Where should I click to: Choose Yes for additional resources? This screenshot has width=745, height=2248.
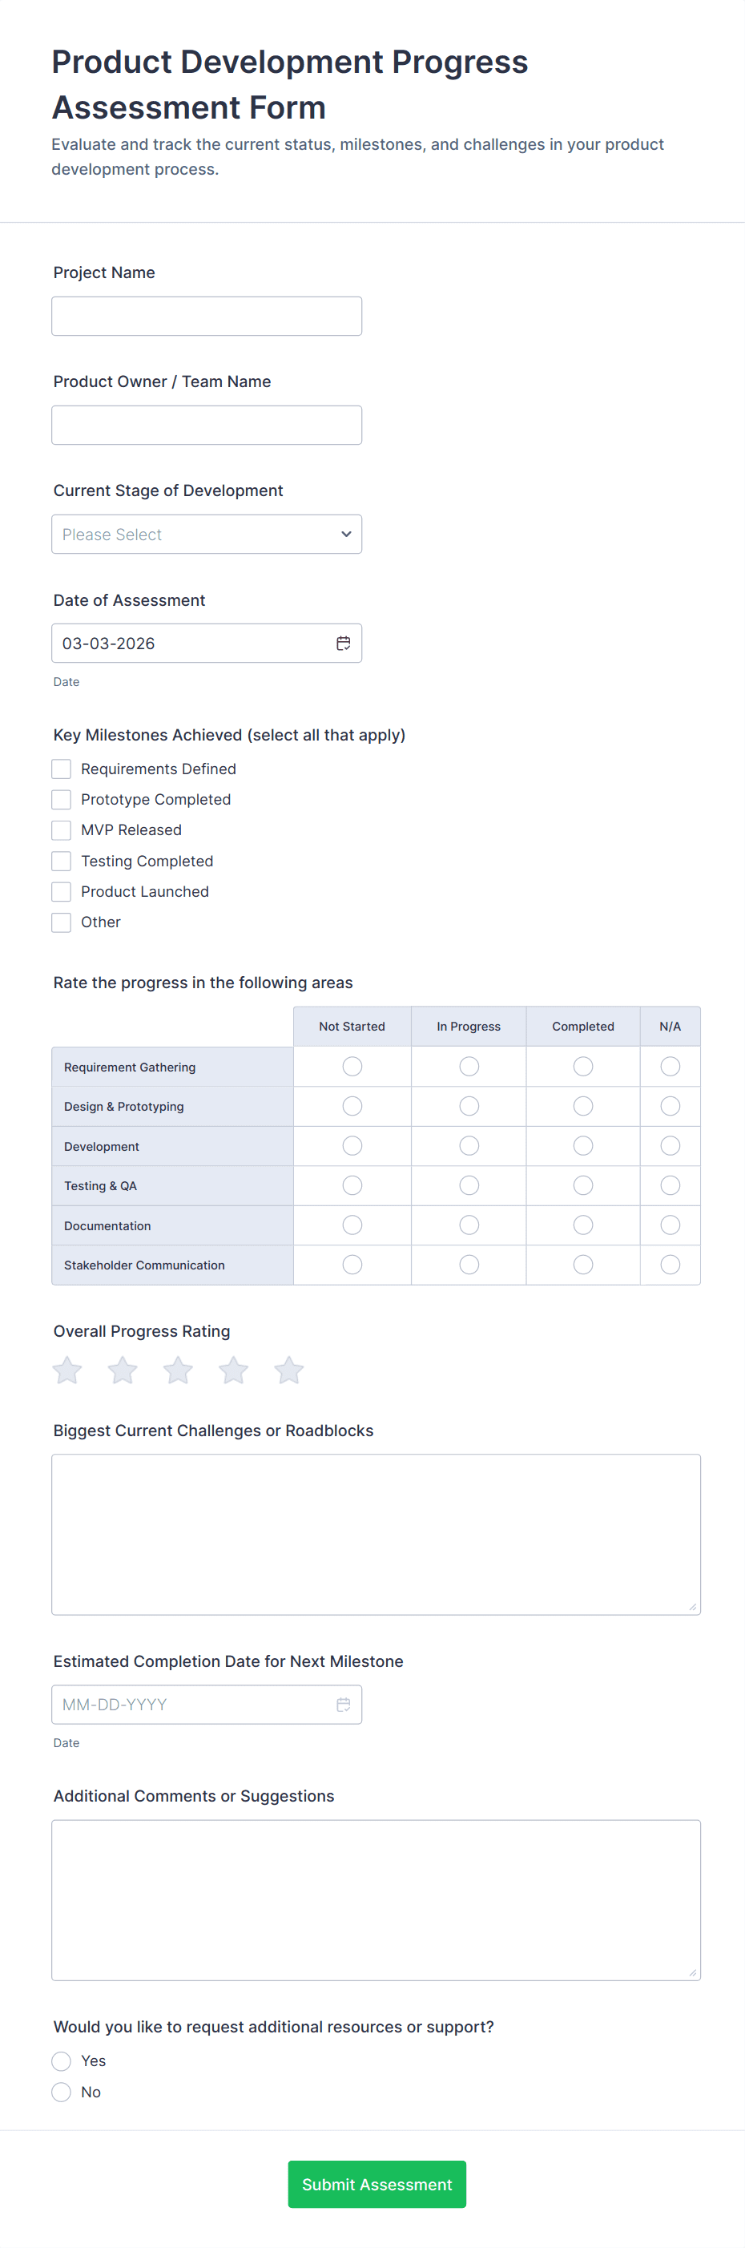[x=61, y=2061]
